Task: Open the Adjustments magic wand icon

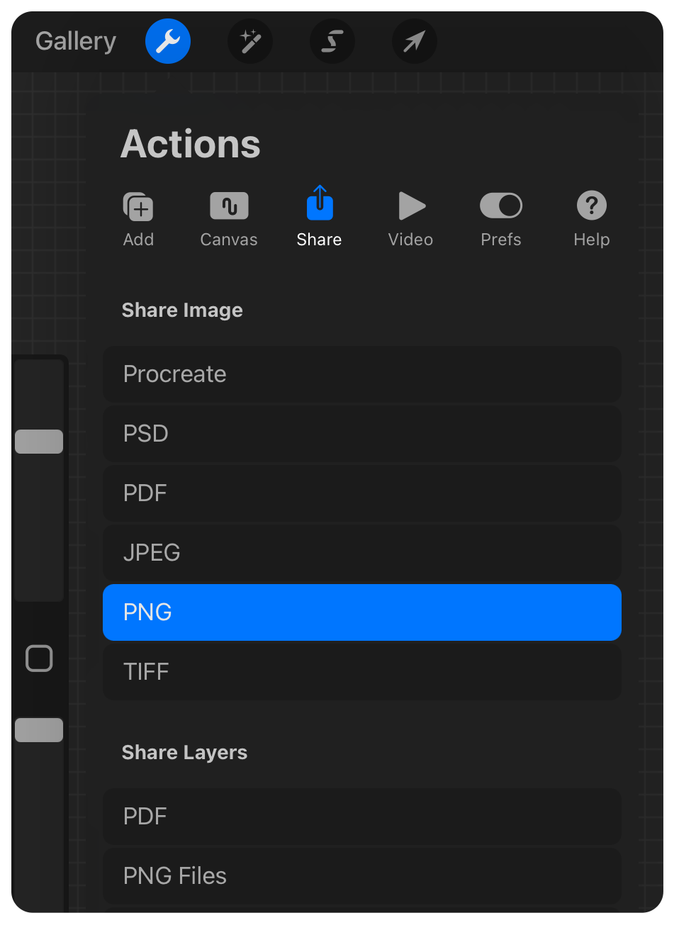Action: click(x=250, y=41)
